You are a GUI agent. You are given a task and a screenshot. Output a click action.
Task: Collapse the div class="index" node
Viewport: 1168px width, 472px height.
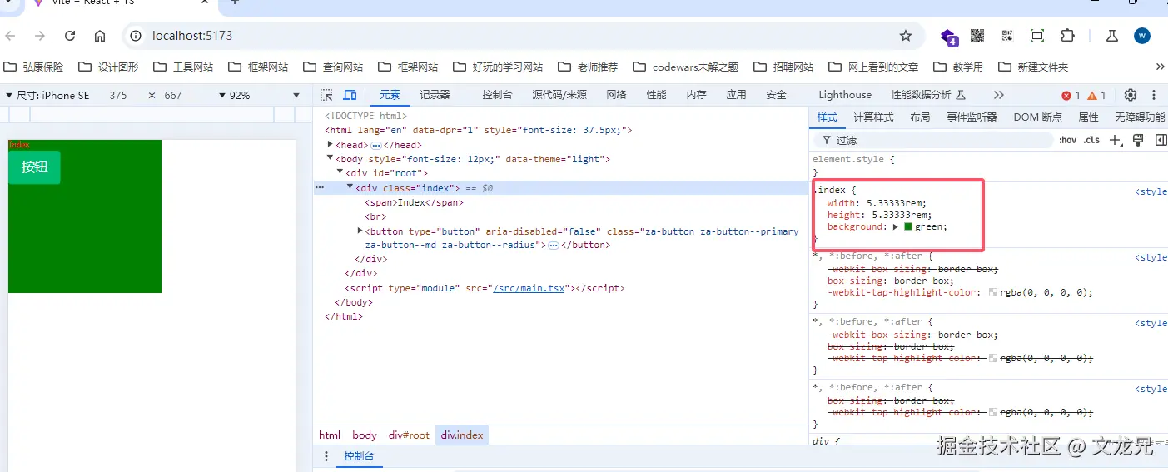click(x=350, y=187)
